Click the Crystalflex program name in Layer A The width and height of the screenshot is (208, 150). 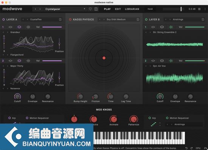pyautogui.click(x=36, y=20)
